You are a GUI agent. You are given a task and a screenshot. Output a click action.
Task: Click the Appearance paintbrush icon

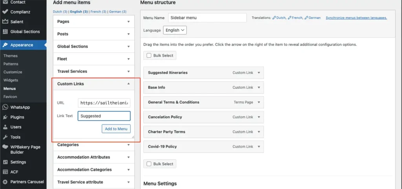5,45
